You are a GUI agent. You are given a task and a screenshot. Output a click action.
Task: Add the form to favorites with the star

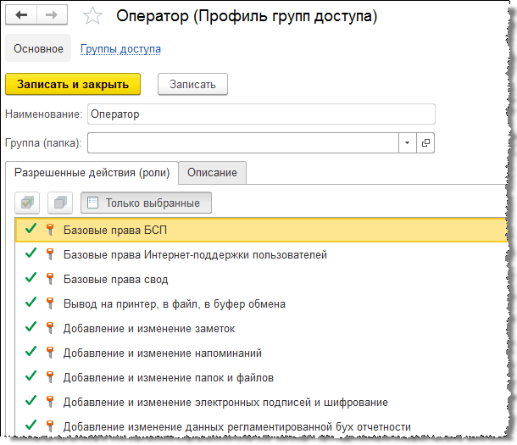pos(95,17)
